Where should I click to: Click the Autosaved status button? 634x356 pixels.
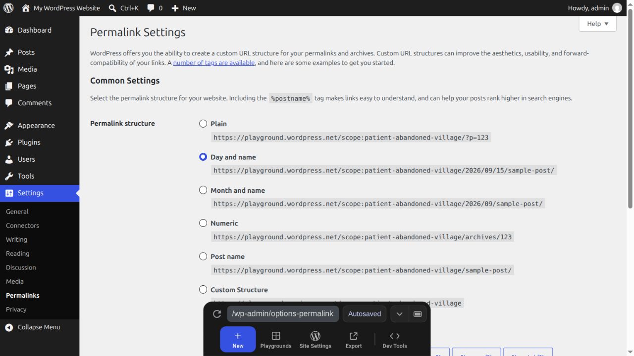click(x=365, y=314)
